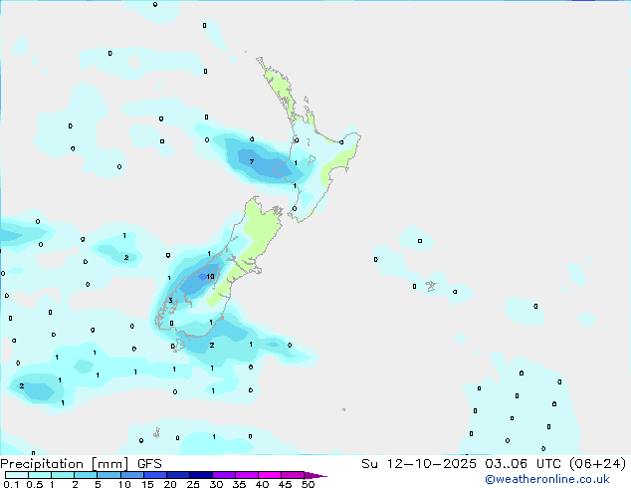
Task: Click the weatheronline.co.uk copyright link
Action: tap(547, 480)
